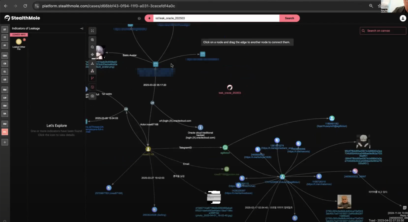This screenshot has height=222, width=408.
Task: Select the 1261870274 spyhackerz_org channel node
Action: [x=277, y=140]
